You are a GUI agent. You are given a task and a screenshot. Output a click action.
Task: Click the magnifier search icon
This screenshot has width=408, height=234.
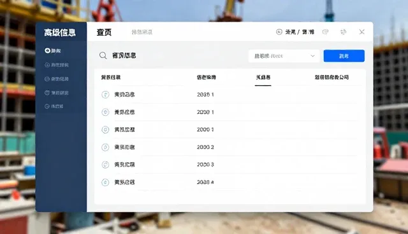click(x=103, y=55)
